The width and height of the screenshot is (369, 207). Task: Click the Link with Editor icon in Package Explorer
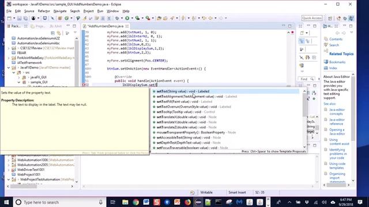coord(59,33)
